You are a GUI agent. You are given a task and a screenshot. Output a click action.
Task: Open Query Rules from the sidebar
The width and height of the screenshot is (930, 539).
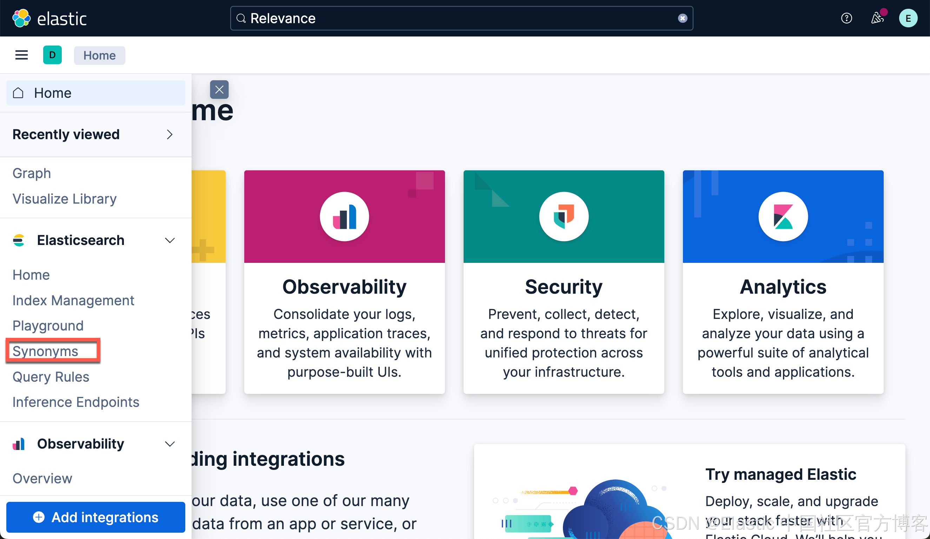(x=51, y=376)
